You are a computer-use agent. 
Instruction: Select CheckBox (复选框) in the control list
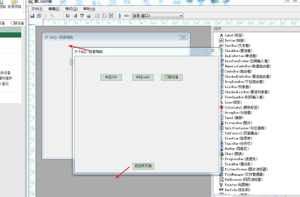(x=238, y=51)
